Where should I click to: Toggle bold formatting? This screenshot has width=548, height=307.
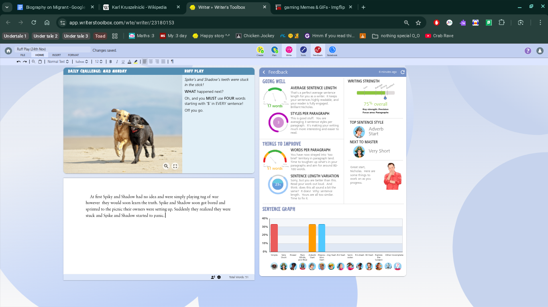[x=110, y=62]
